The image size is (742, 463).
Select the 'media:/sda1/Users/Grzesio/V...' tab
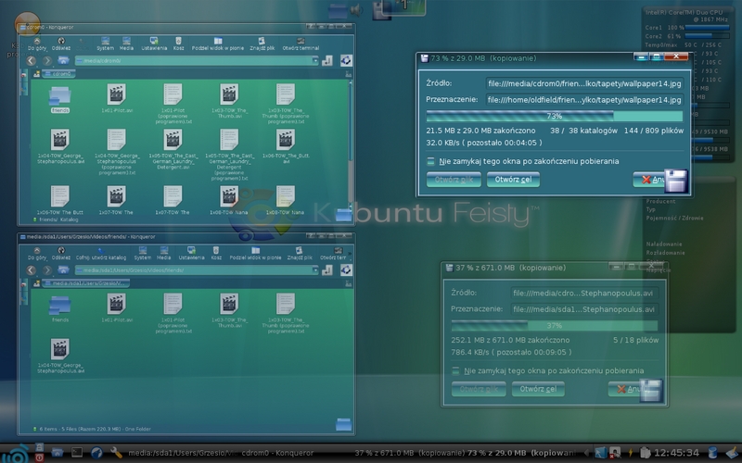[85, 283]
